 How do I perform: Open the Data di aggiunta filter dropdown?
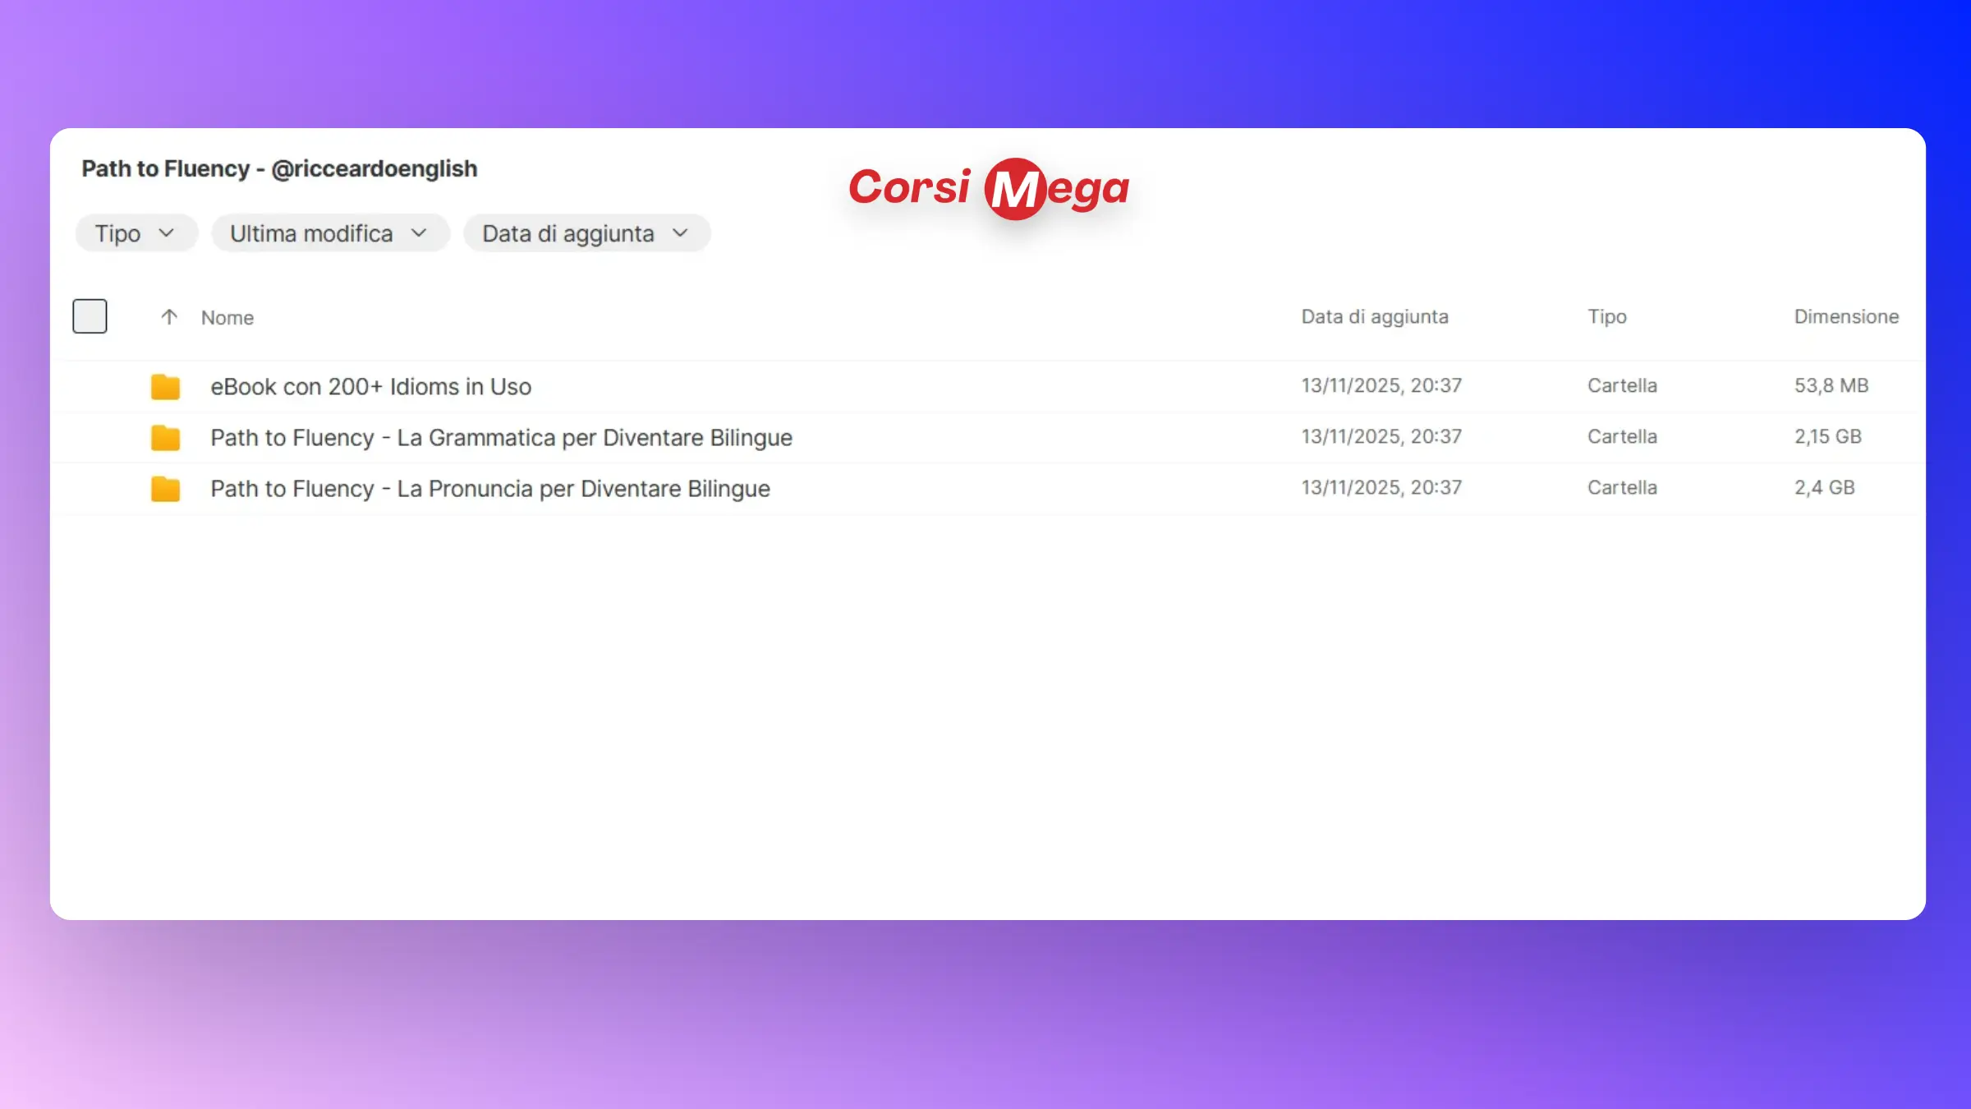click(586, 233)
